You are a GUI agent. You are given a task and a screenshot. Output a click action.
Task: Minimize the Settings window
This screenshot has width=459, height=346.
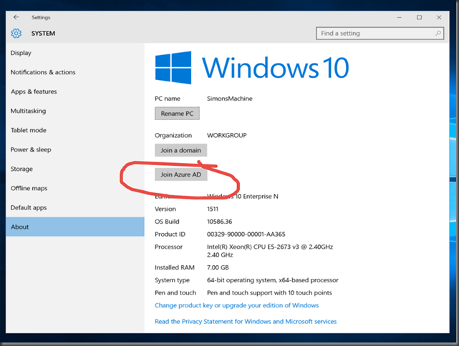point(399,18)
